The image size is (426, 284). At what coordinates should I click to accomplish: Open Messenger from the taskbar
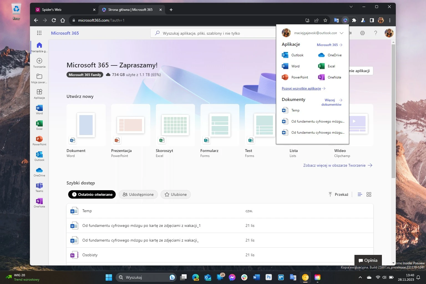[x=232, y=277]
